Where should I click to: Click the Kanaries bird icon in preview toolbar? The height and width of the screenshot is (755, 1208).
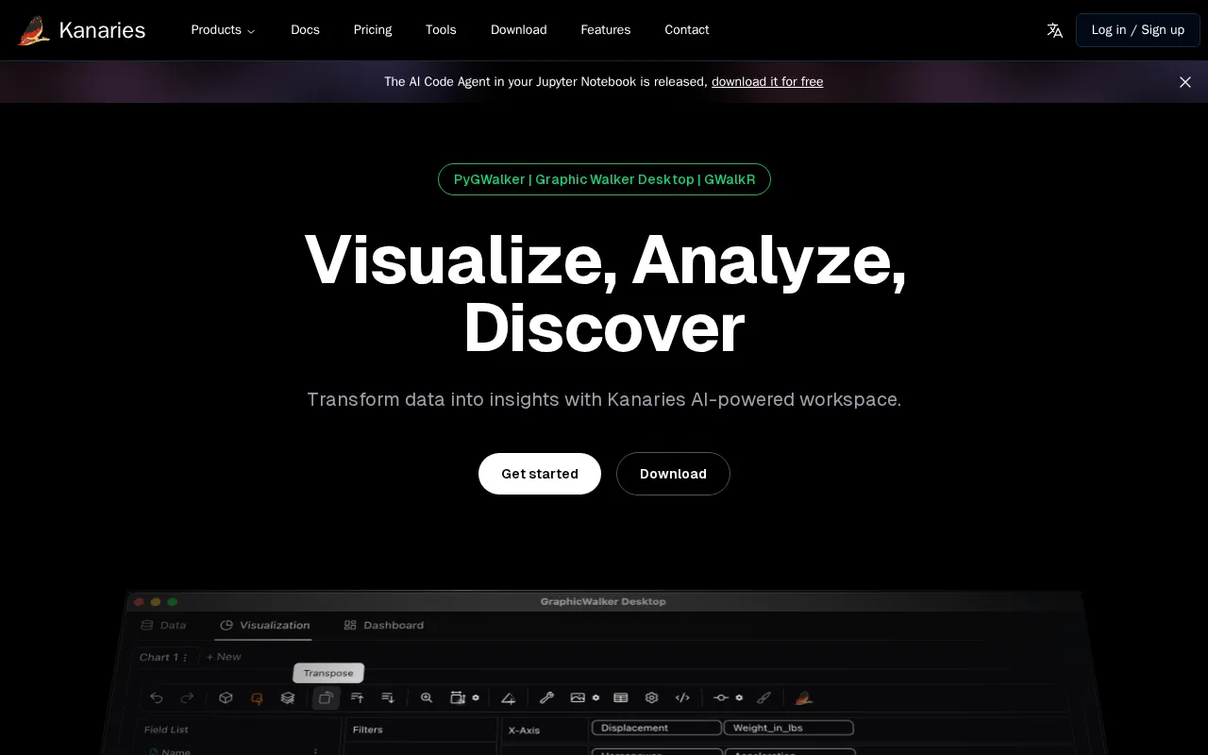pyautogui.click(x=803, y=698)
